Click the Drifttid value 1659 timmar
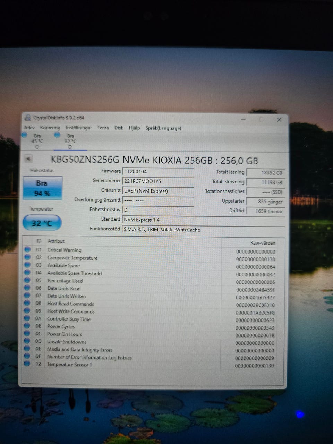 coord(266,211)
